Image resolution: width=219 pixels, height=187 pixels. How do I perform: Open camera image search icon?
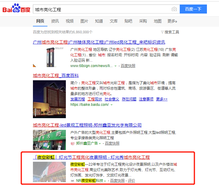[x=174, y=9]
